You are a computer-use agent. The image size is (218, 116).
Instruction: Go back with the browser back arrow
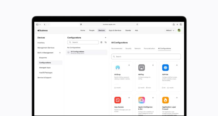(x=45, y=25)
